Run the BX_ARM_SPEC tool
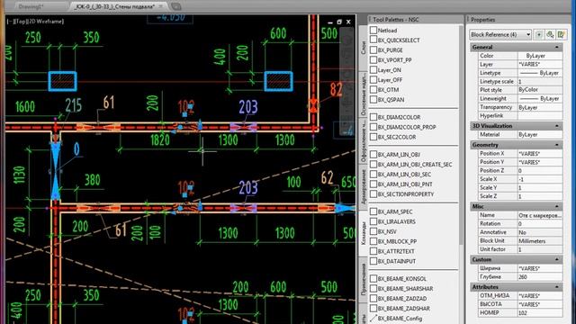The height and width of the screenshot is (324, 576). pyautogui.click(x=391, y=212)
